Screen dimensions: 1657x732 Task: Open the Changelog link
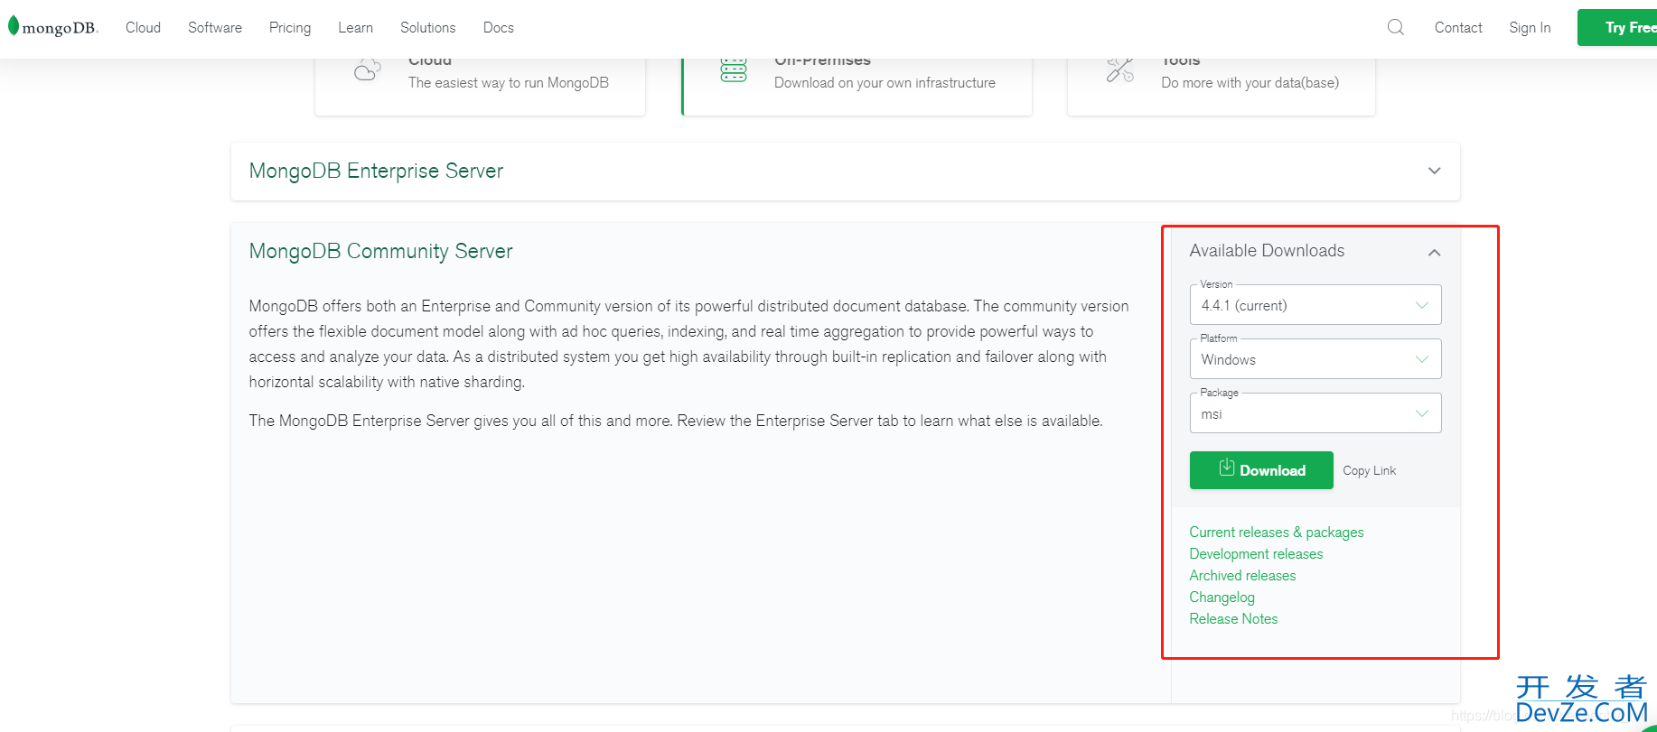click(1222, 598)
